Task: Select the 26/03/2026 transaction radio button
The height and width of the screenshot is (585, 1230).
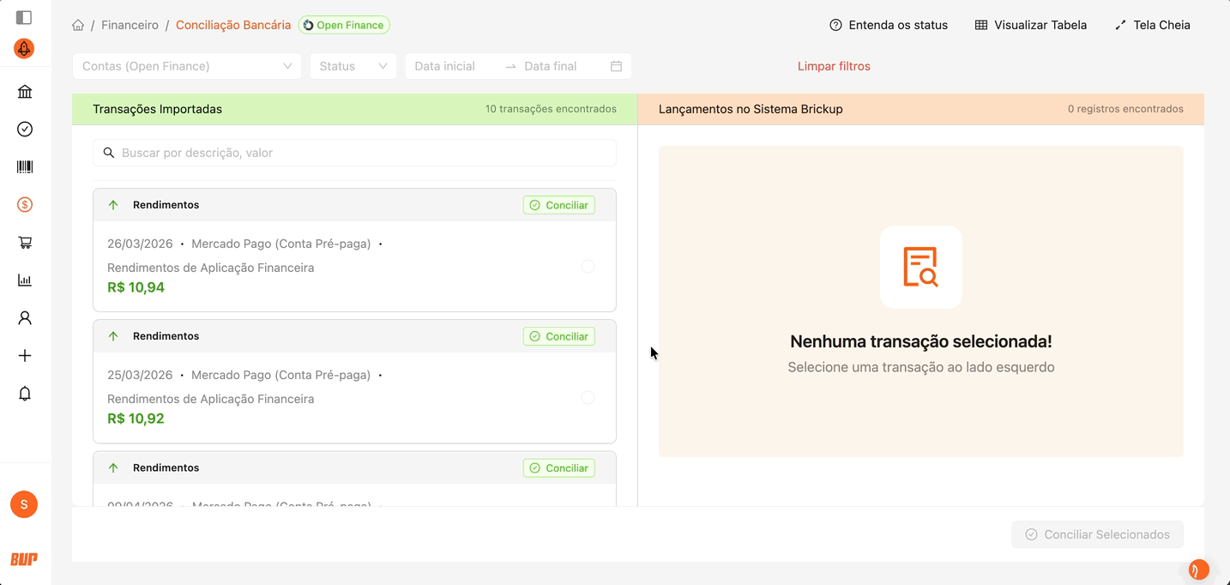Action: (588, 267)
